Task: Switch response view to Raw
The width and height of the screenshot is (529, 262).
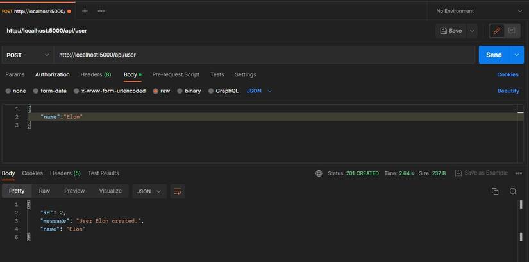Action: pyautogui.click(x=44, y=191)
